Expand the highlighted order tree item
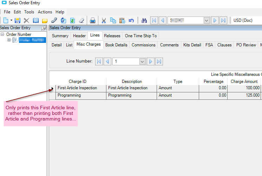Screen dimensions: 262x176 point(9,40)
